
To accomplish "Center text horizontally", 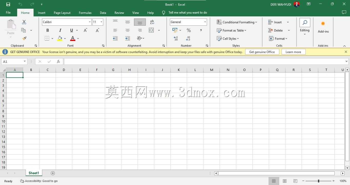I will point(128,30).
